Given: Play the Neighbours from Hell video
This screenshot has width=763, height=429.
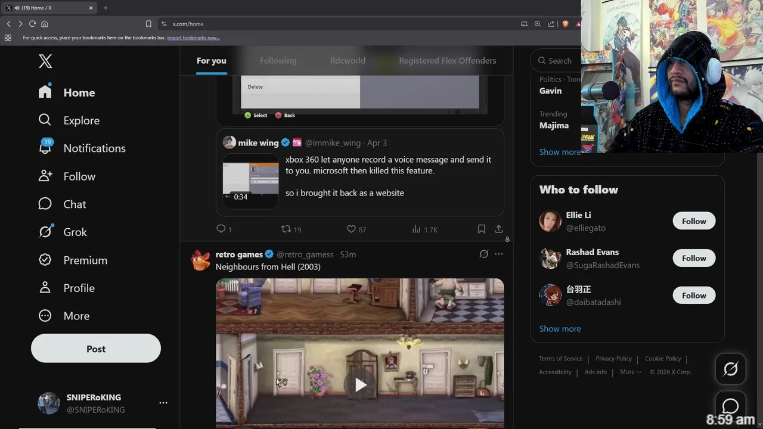Looking at the screenshot, I should coord(360,384).
